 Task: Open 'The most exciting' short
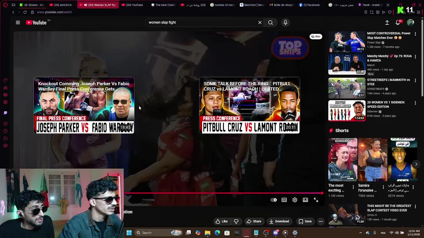coord(343,160)
